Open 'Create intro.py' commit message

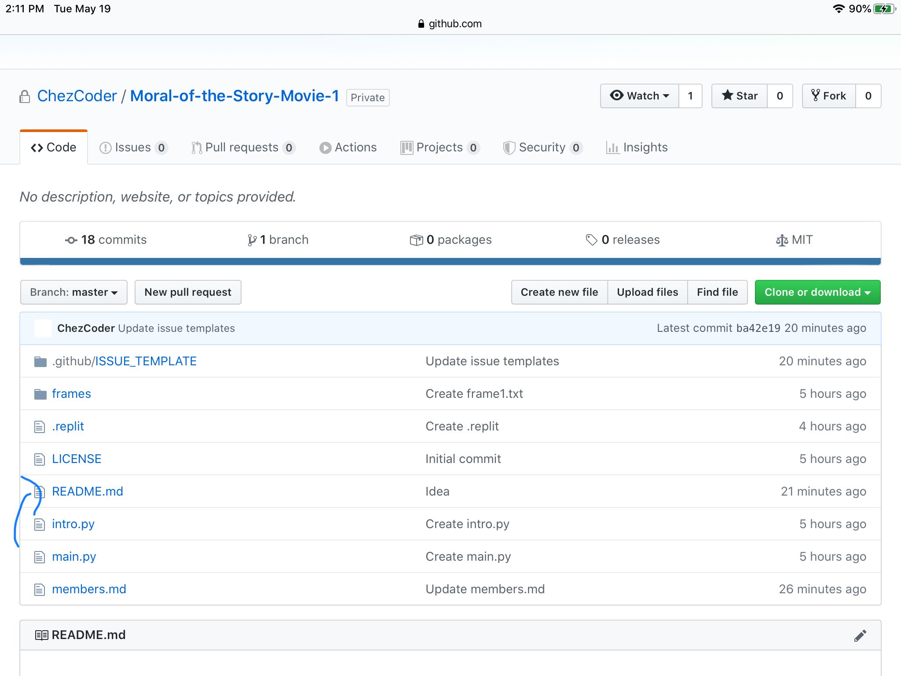coord(467,524)
